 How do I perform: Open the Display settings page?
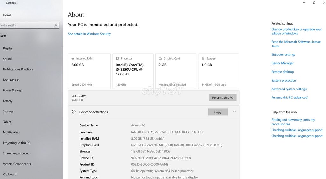coord(8,48)
